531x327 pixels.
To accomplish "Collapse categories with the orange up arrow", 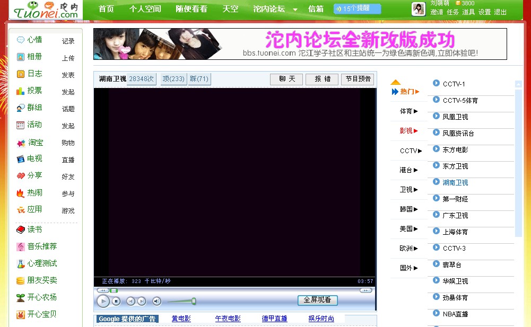I will pos(396,82).
